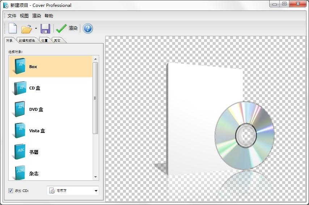Select the Box object in the list
Viewport: 309px width, 205px height.
(50, 67)
